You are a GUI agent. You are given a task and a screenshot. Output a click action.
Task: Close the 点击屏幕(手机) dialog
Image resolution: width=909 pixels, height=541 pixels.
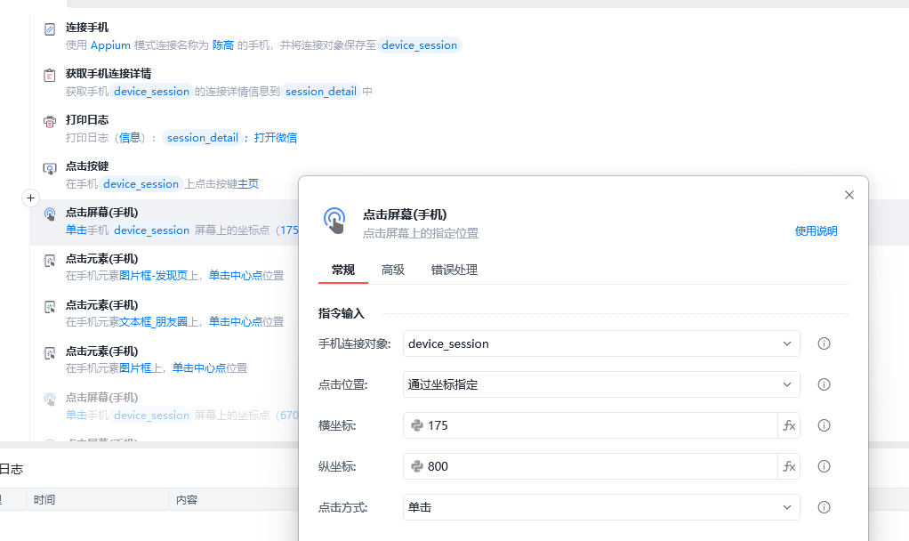(849, 195)
